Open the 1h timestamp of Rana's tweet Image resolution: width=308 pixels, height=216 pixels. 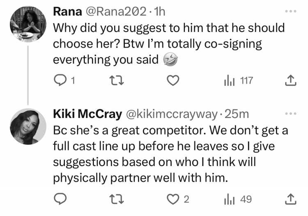click(x=159, y=11)
